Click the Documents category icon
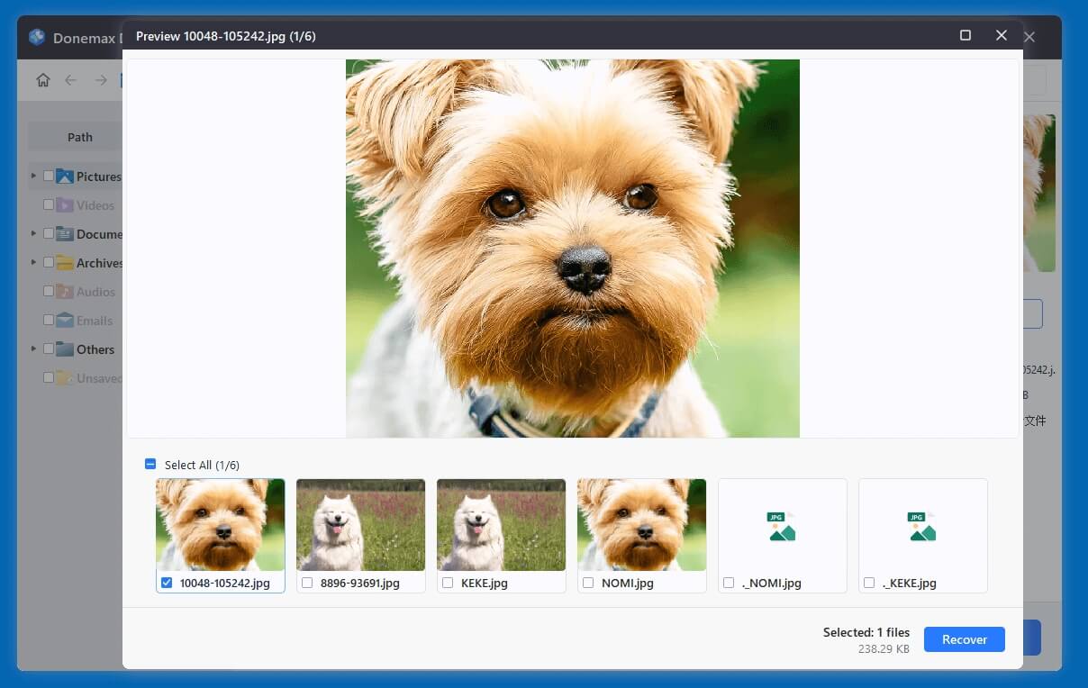Viewport: 1088px width, 688px height. tap(63, 234)
